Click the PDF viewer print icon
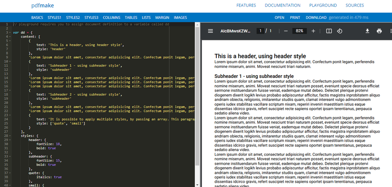This screenshot has height=187, width=392. point(379,31)
